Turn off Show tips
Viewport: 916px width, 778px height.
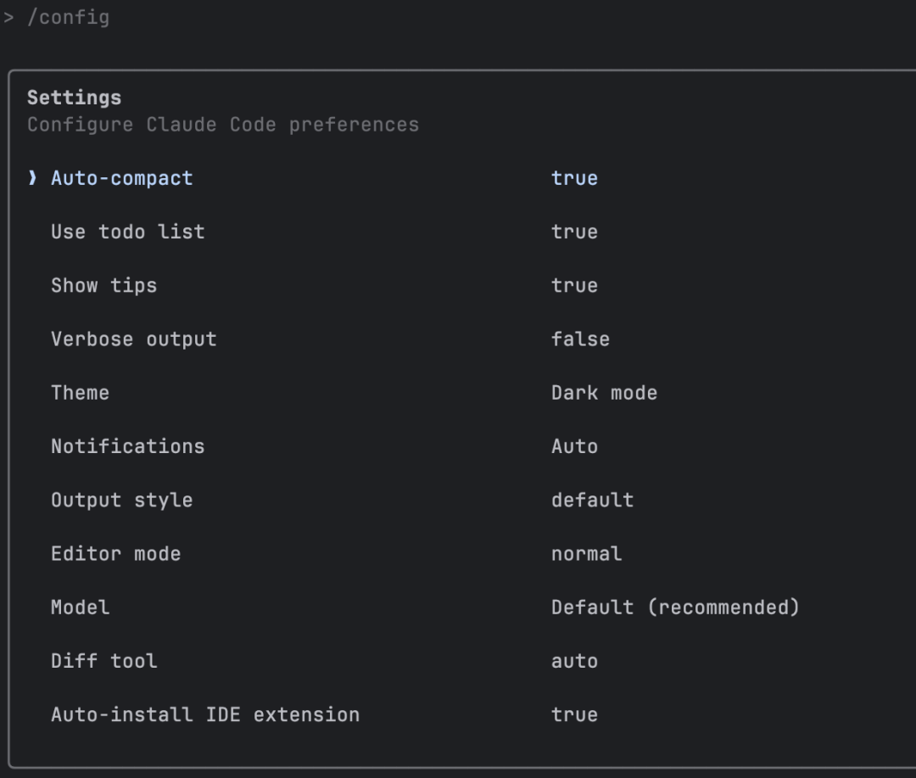pyautogui.click(x=104, y=285)
